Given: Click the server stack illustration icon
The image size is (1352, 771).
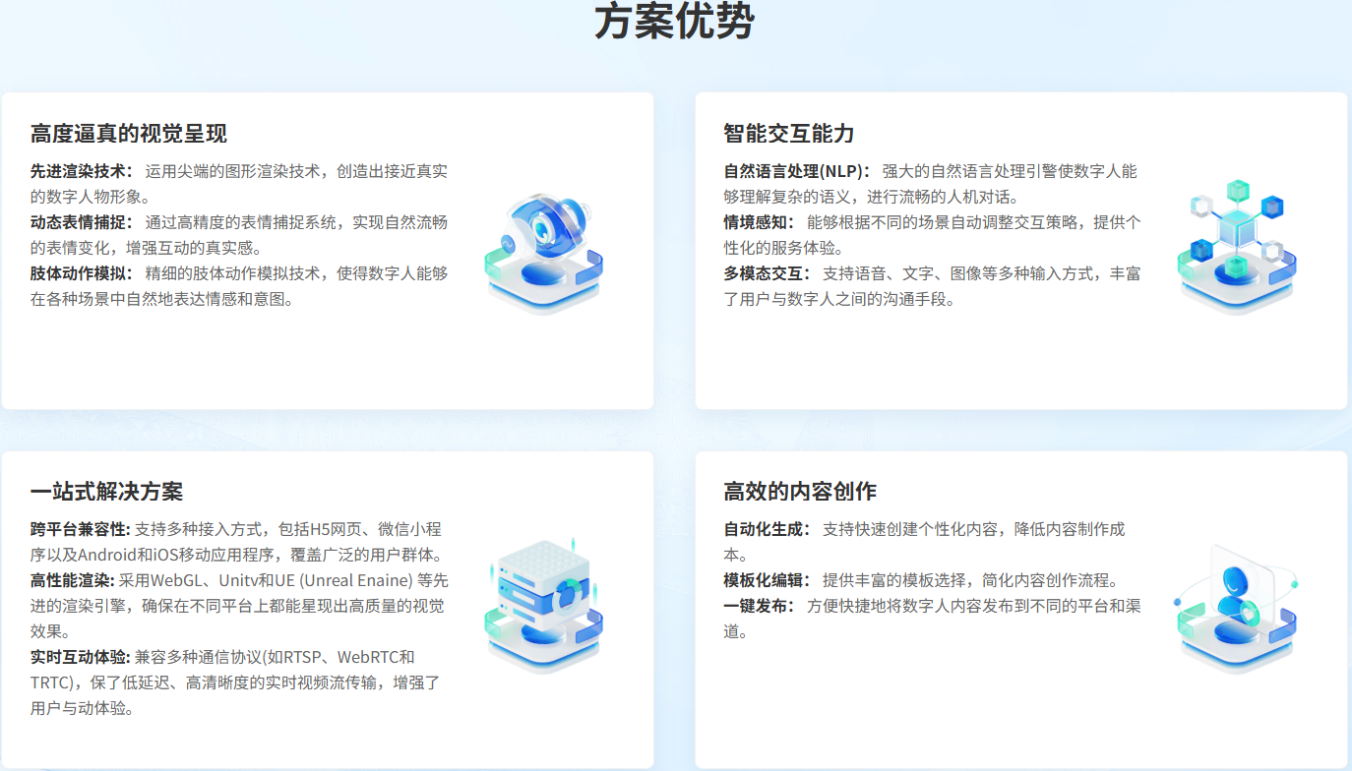Looking at the screenshot, I should pos(543,604).
